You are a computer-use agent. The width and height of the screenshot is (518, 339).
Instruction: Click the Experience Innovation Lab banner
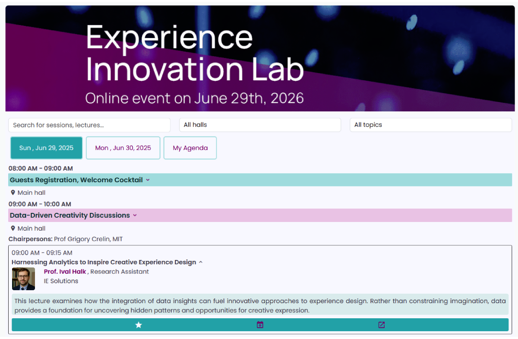pos(260,58)
